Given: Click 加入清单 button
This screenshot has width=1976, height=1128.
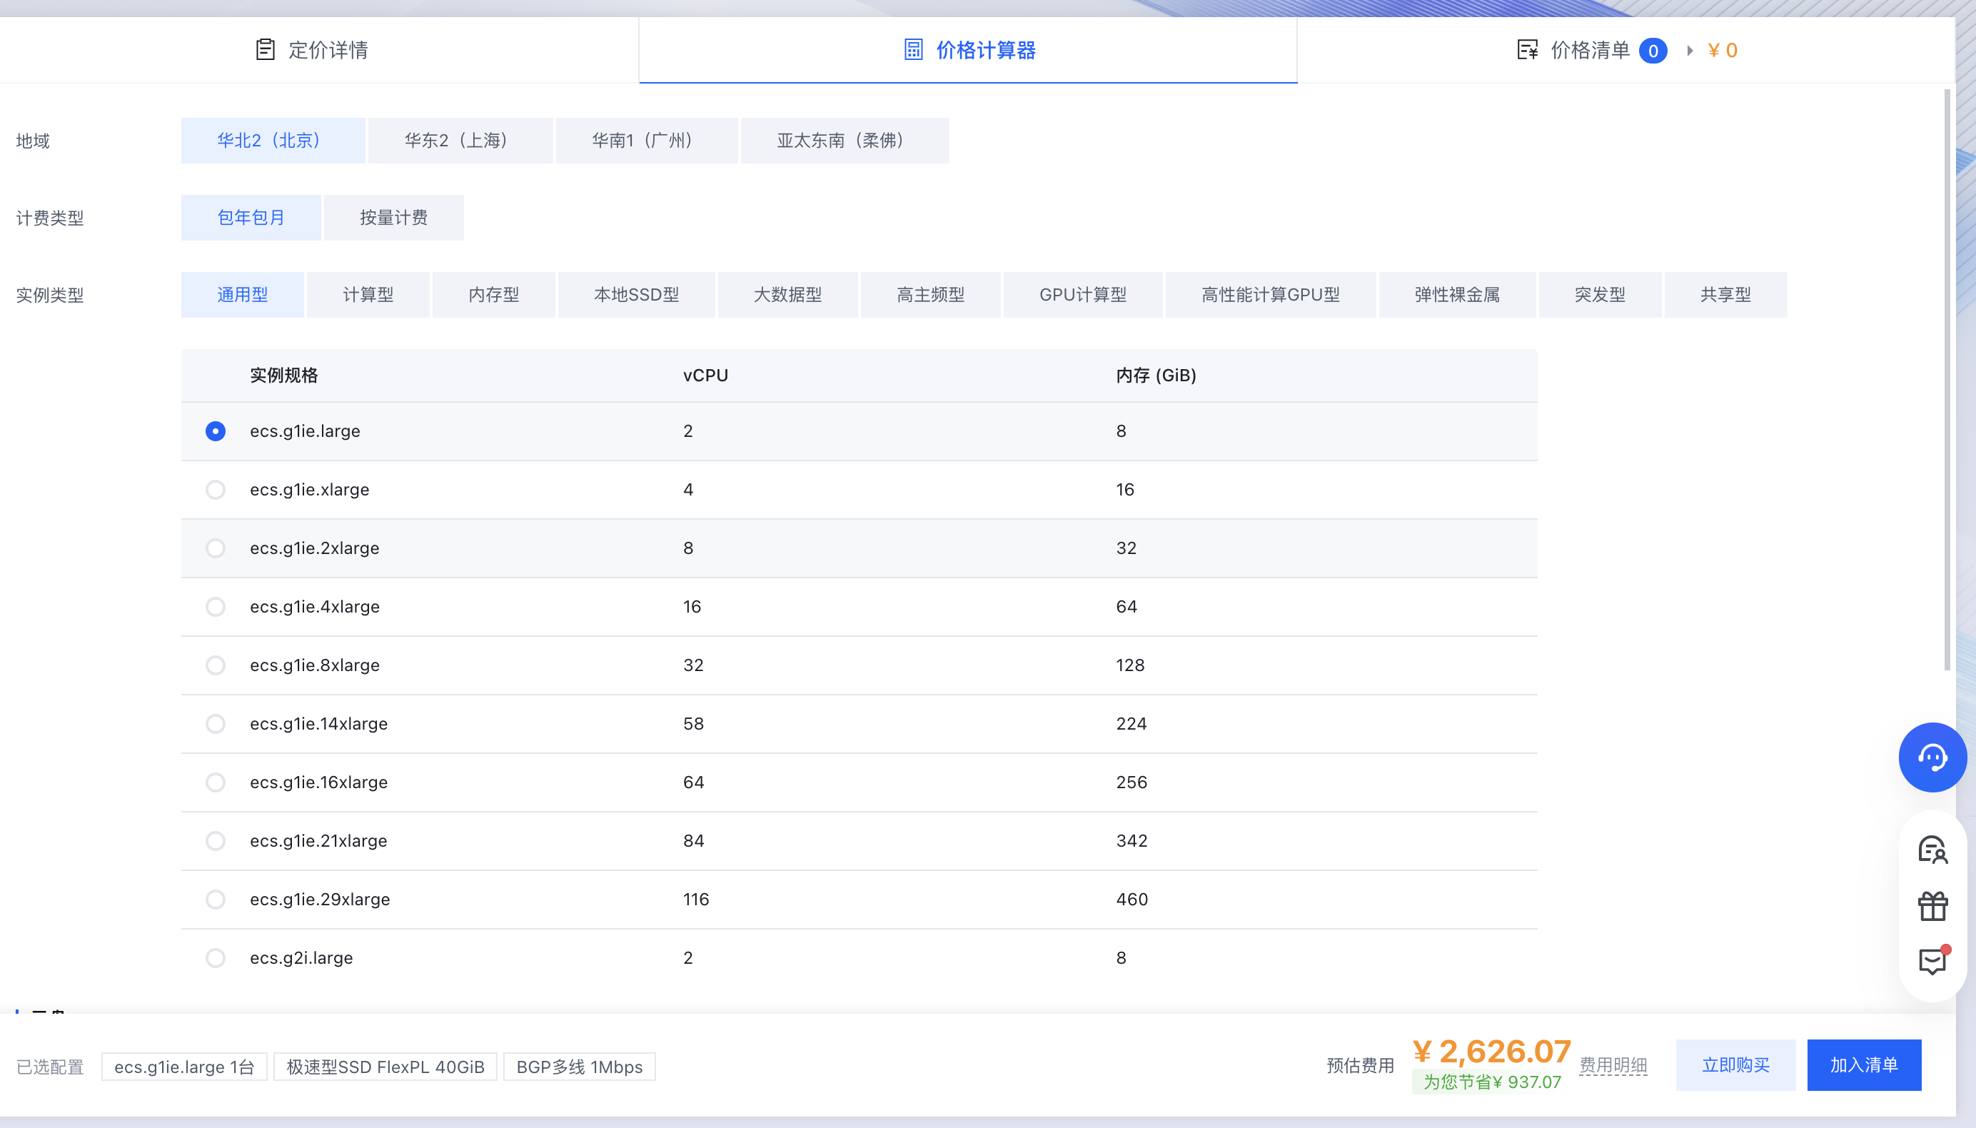Looking at the screenshot, I should point(1864,1065).
